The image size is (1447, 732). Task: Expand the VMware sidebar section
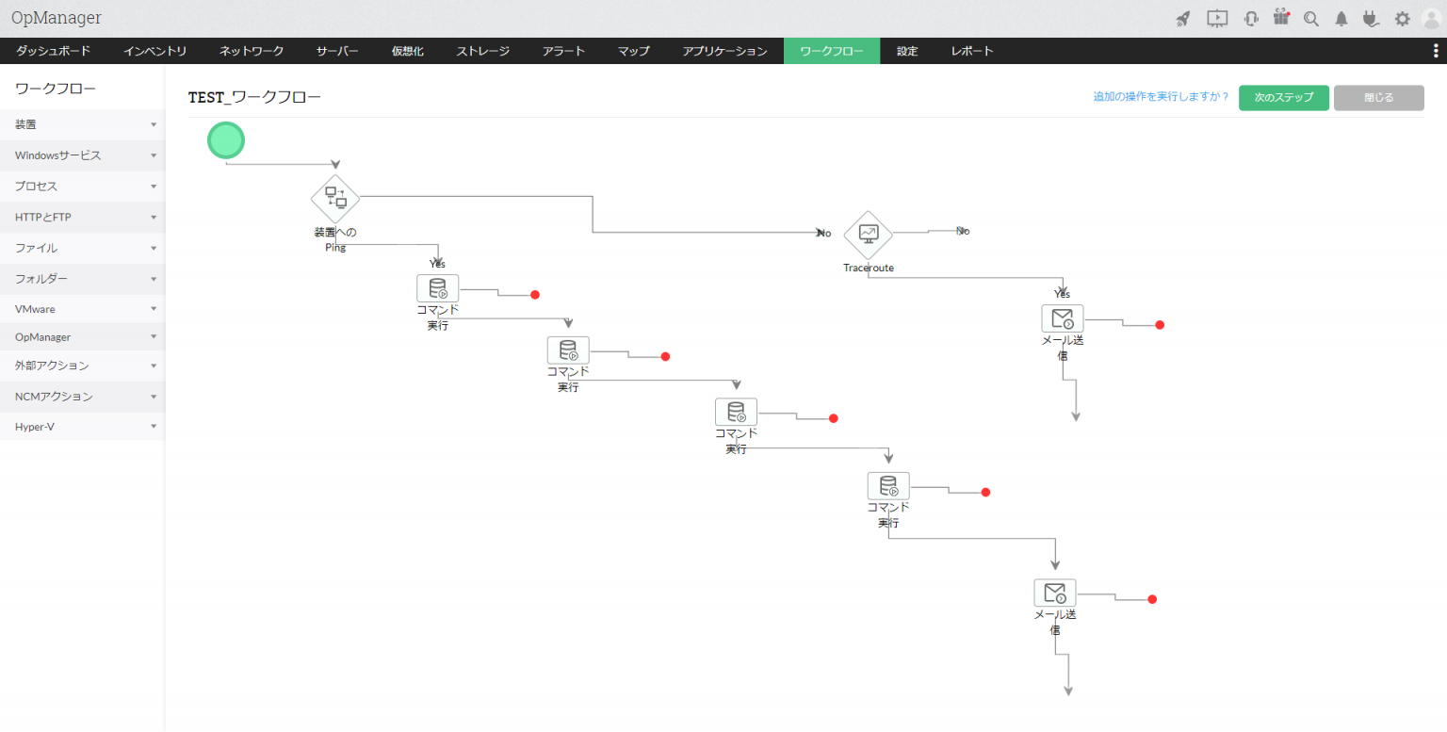coord(83,309)
